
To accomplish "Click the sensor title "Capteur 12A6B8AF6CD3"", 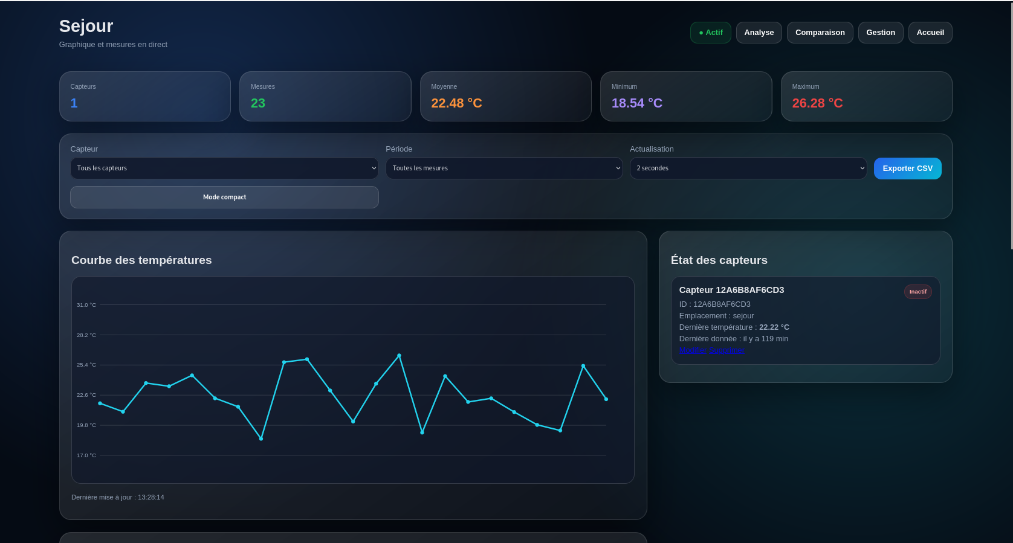I will tap(731, 290).
